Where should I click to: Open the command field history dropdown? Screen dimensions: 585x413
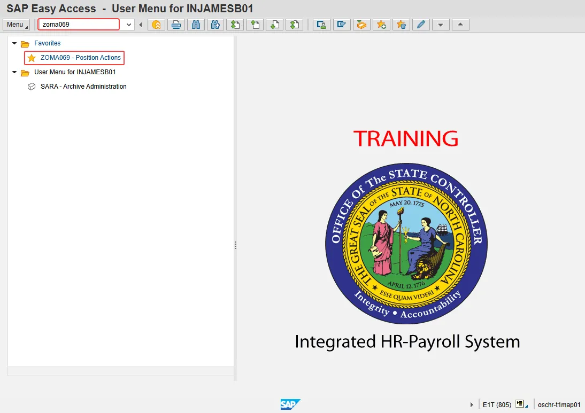(127, 24)
